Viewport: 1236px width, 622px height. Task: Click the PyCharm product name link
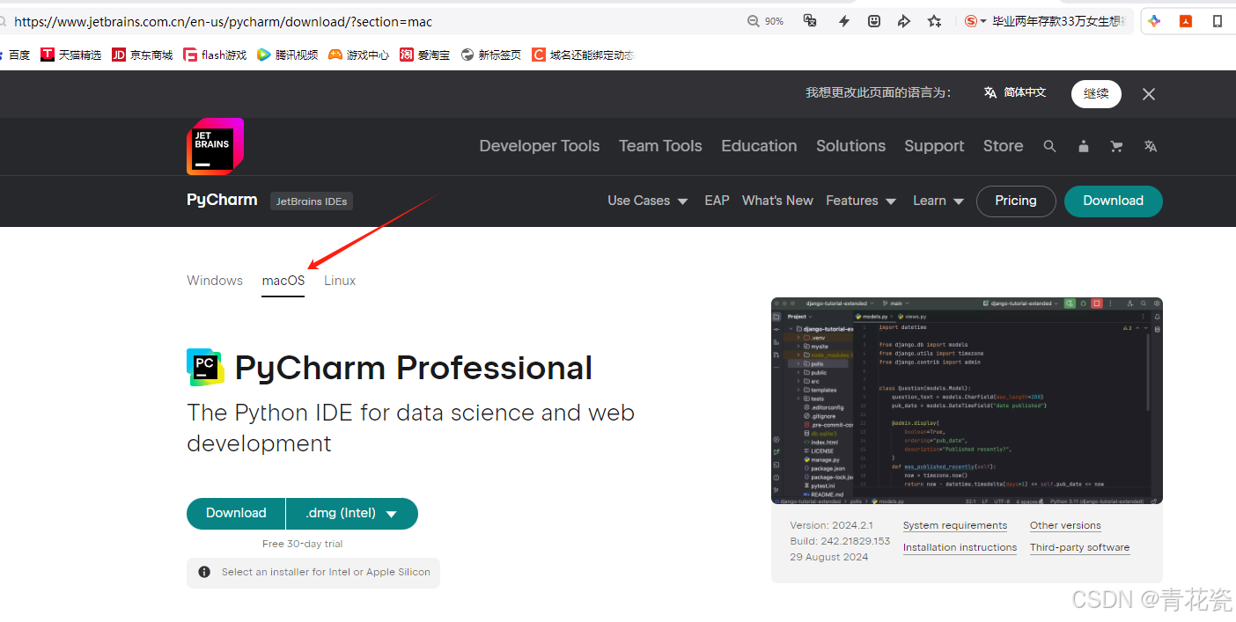click(222, 201)
